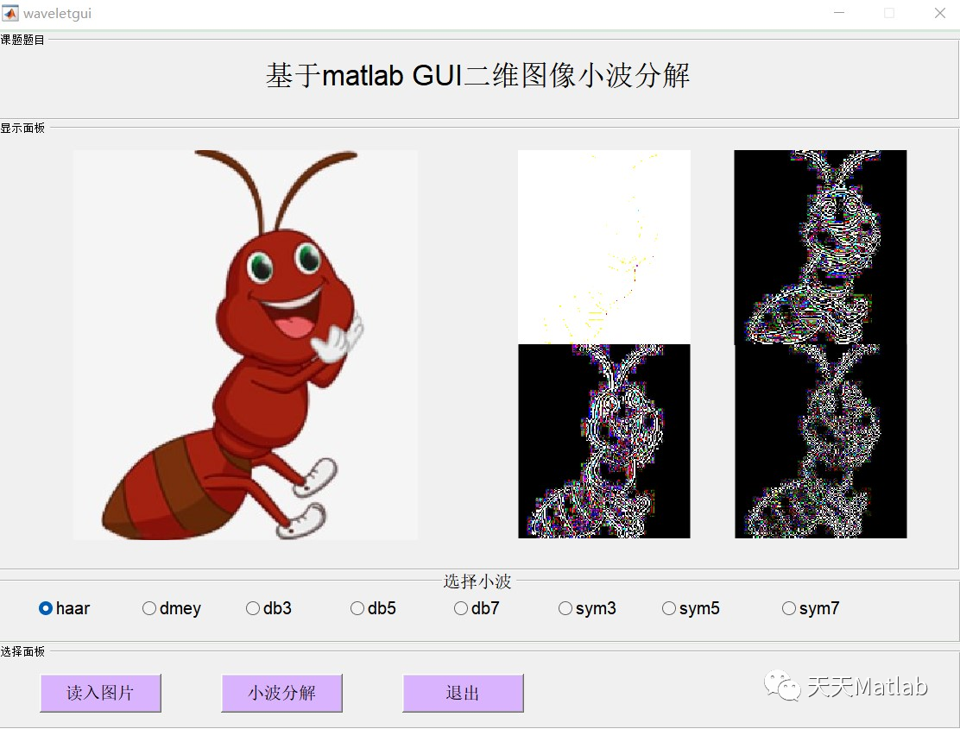Minimize the waveletgui window
960x729 pixels.
(x=838, y=13)
